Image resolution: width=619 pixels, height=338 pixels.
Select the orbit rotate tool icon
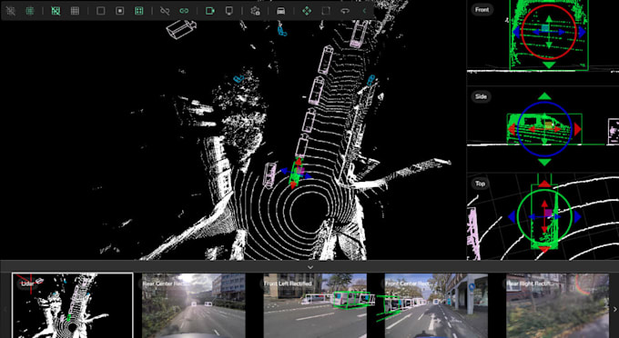click(345, 11)
